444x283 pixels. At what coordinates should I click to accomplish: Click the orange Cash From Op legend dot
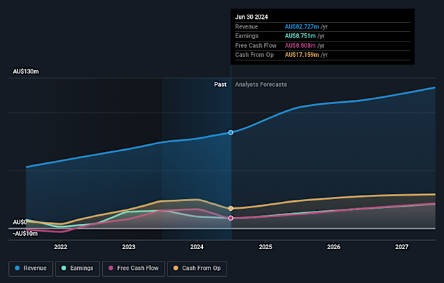tap(176, 268)
